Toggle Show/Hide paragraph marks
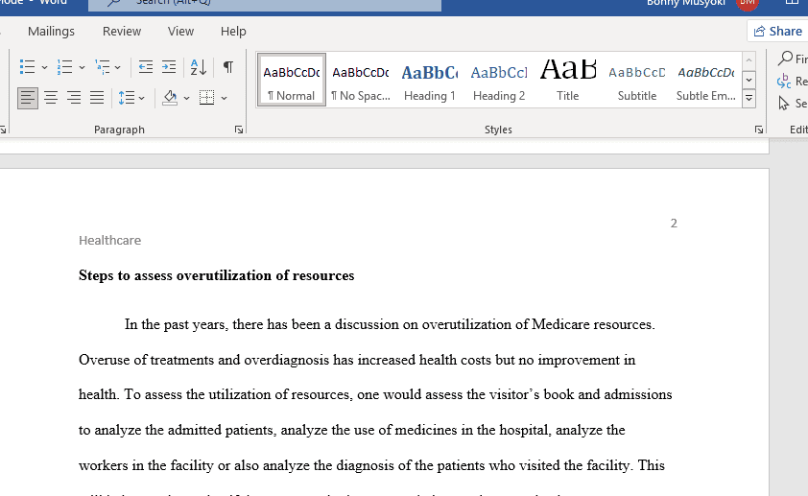This screenshot has height=496, width=808. click(x=227, y=67)
